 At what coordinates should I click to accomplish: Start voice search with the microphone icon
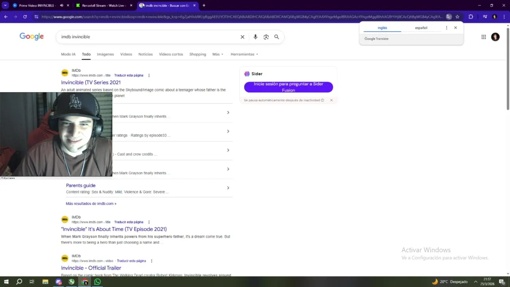(255, 37)
